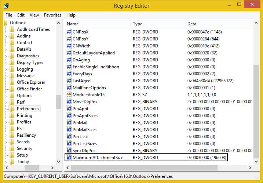Expand the Resiliency key

pos(6,136)
